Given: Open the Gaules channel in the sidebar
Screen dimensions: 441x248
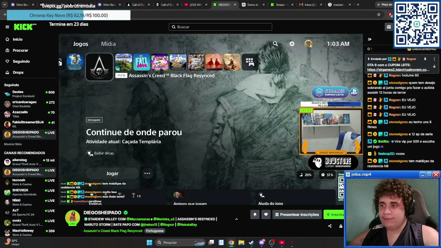Looking at the screenshot, I should [29, 94].
